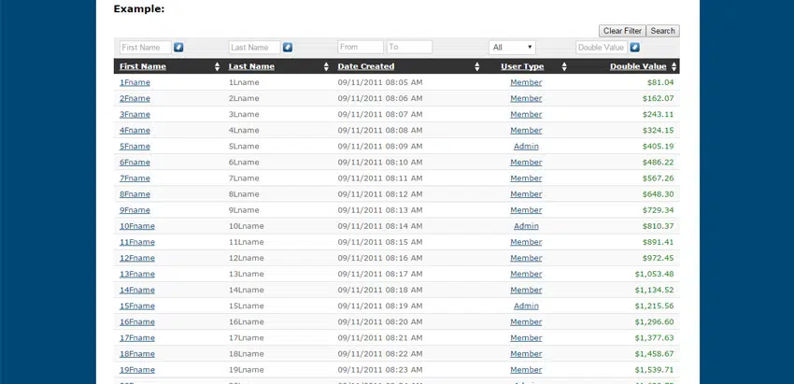Screen dimensions: 794x384
Task: Click sort arrows in User Type column header
Action: coord(564,66)
